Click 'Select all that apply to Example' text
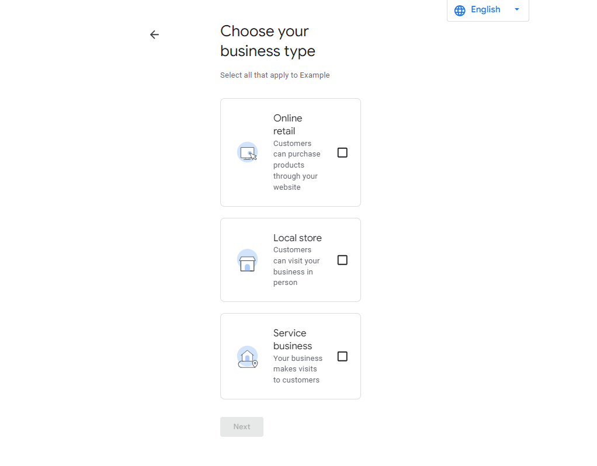The width and height of the screenshot is (597, 466). click(x=275, y=75)
